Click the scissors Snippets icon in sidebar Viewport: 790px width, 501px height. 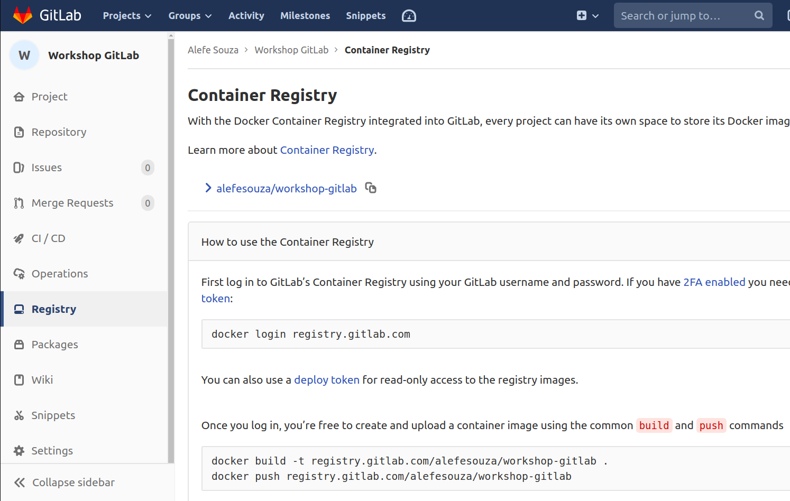(19, 415)
